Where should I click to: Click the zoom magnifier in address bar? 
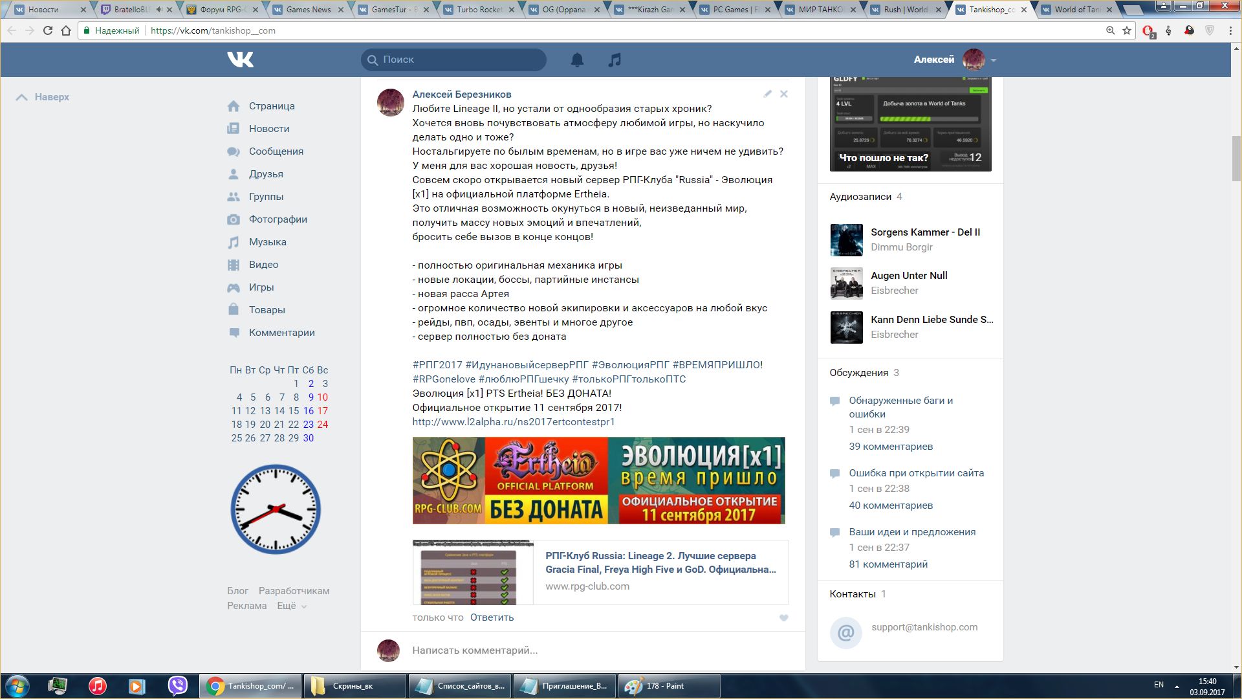(x=1110, y=30)
